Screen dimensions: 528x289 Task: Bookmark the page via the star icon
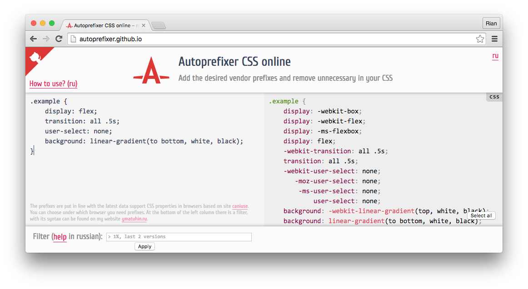(x=480, y=39)
